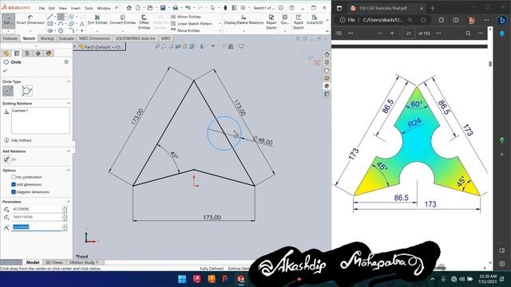Viewport: 511px width, 287px height.
Task: Choose the Trim Entities tool
Action: tap(97, 19)
